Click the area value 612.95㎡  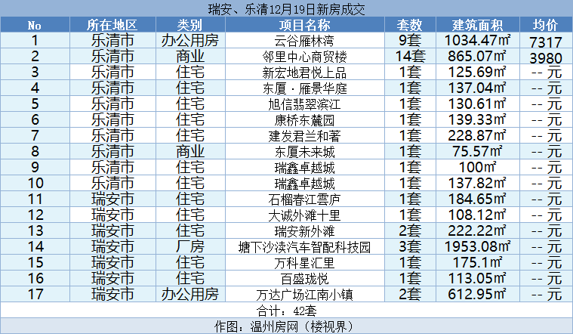tap(477, 294)
